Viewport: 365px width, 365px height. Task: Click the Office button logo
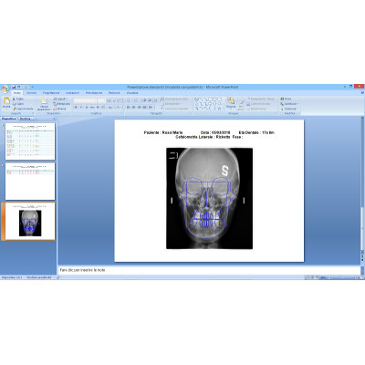[x=5, y=89]
